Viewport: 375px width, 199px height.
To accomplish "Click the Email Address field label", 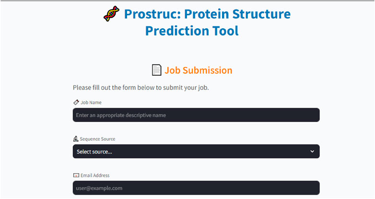I will pos(95,176).
